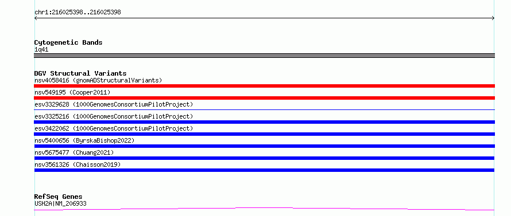Select the RefSeq Genes track heading
Image resolution: width=511 pixels, height=216 pixels.
(59, 197)
